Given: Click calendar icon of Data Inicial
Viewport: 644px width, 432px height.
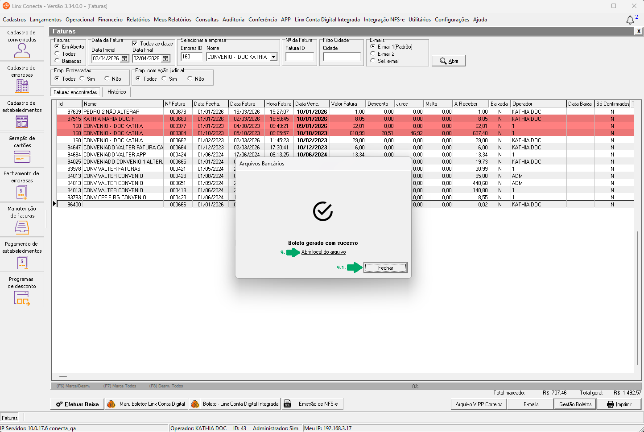Looking at the screenshot, I should 124,58.
